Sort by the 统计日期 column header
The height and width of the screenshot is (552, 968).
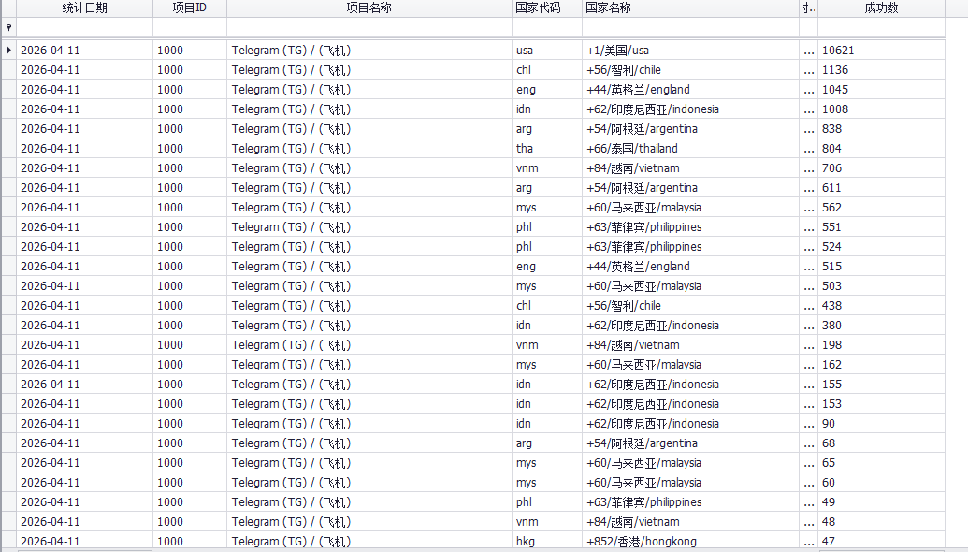[x=84, y=8]
